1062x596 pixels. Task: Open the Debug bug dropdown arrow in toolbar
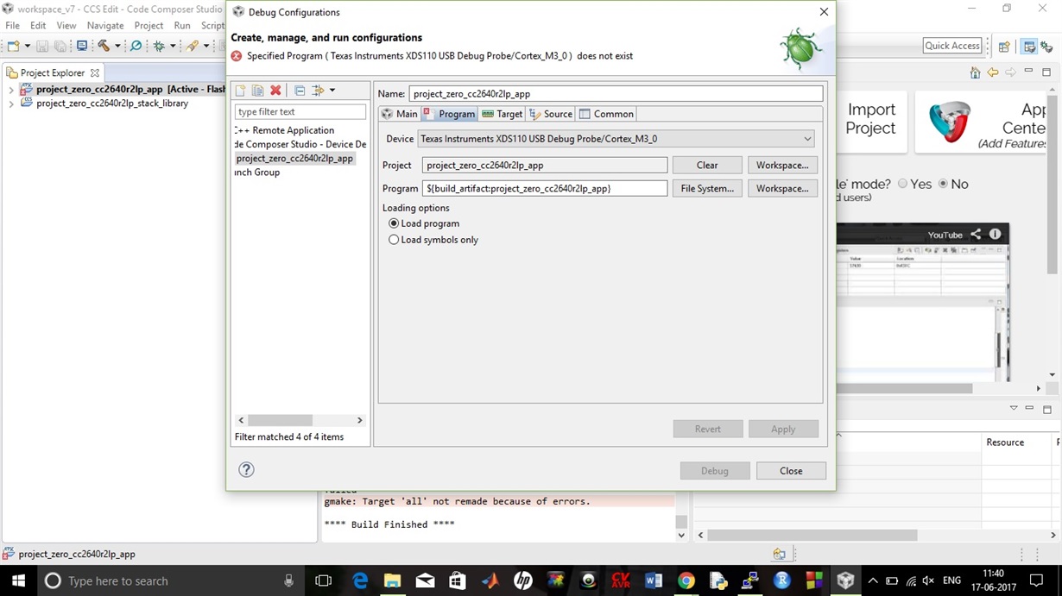pyautogui.click(x=173, y=47)
